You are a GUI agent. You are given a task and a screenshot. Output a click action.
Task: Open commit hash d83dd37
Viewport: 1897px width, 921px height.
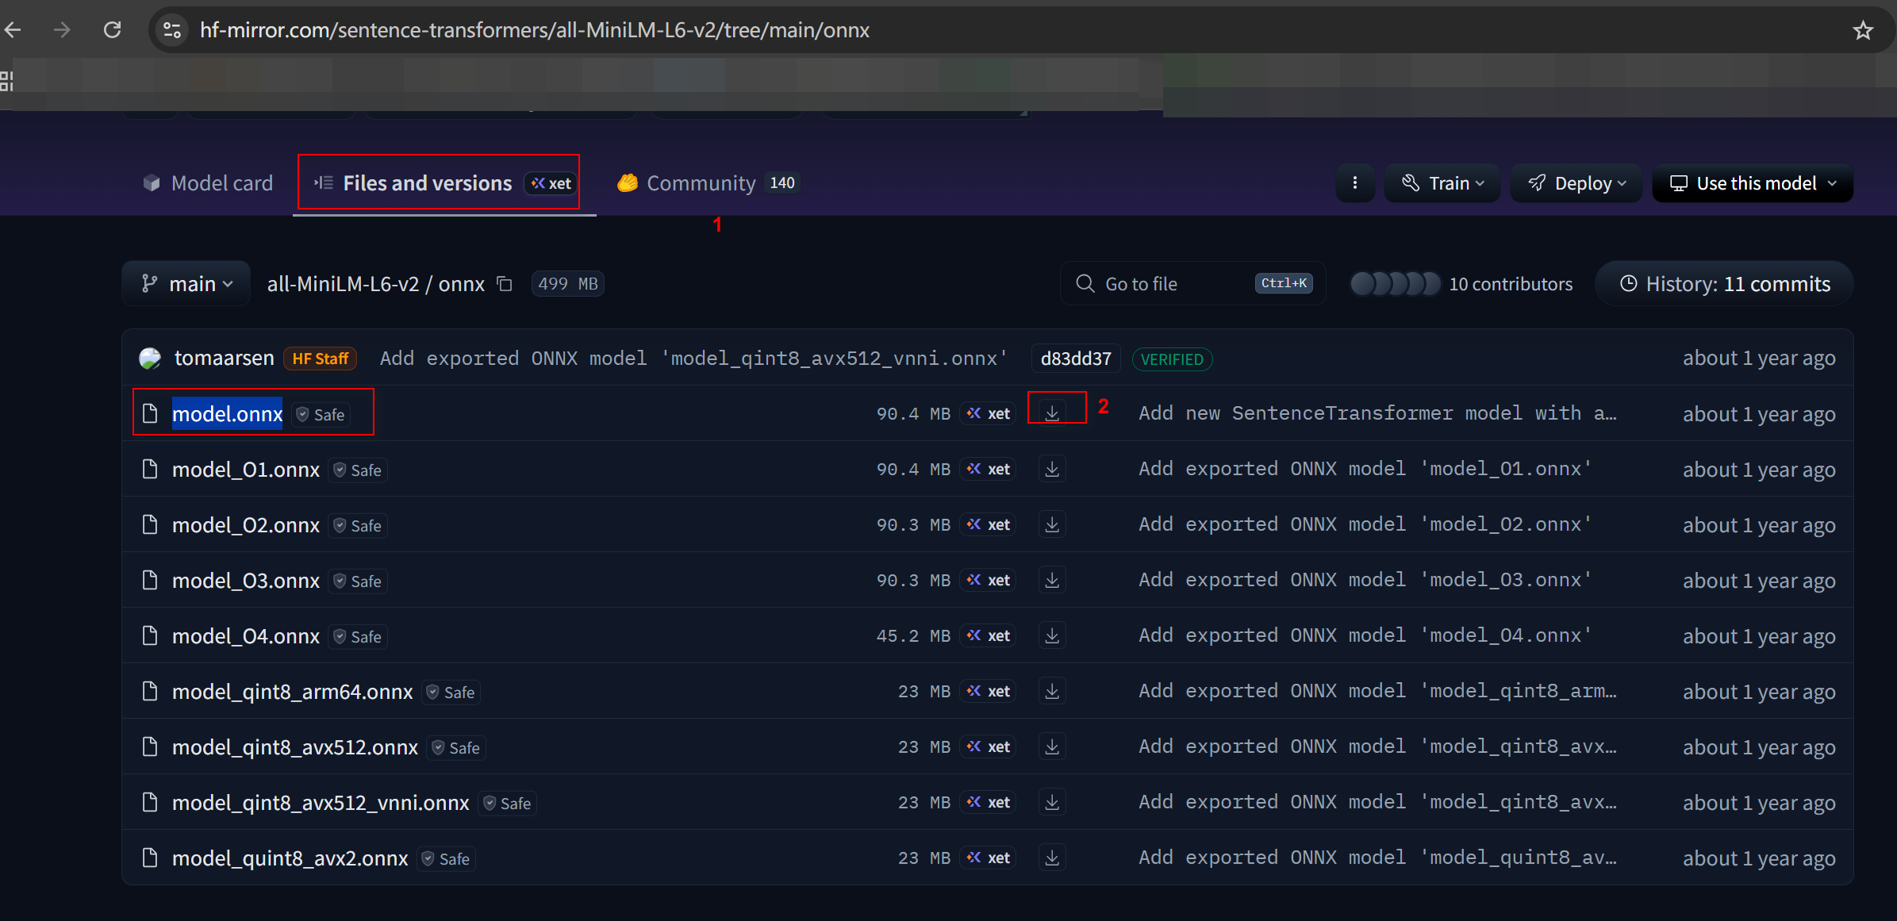point(1075,359)
